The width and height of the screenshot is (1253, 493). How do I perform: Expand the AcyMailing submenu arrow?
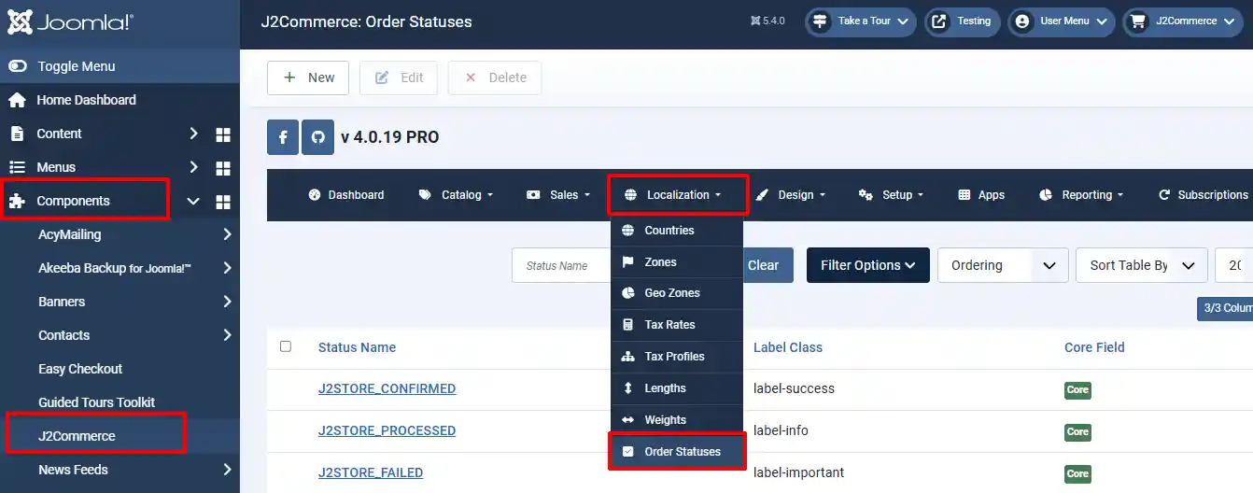228,234
